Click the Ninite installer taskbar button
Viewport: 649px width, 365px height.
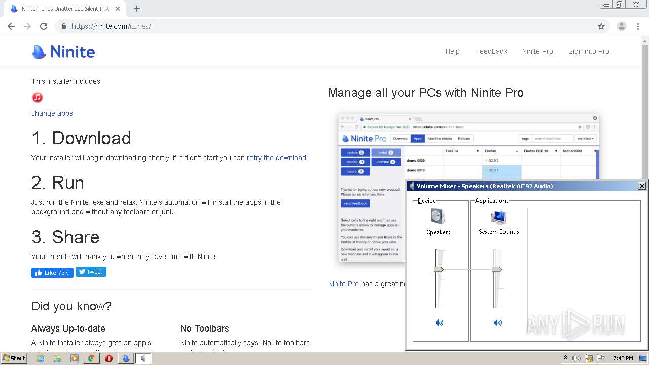click(x=126, y=358)
